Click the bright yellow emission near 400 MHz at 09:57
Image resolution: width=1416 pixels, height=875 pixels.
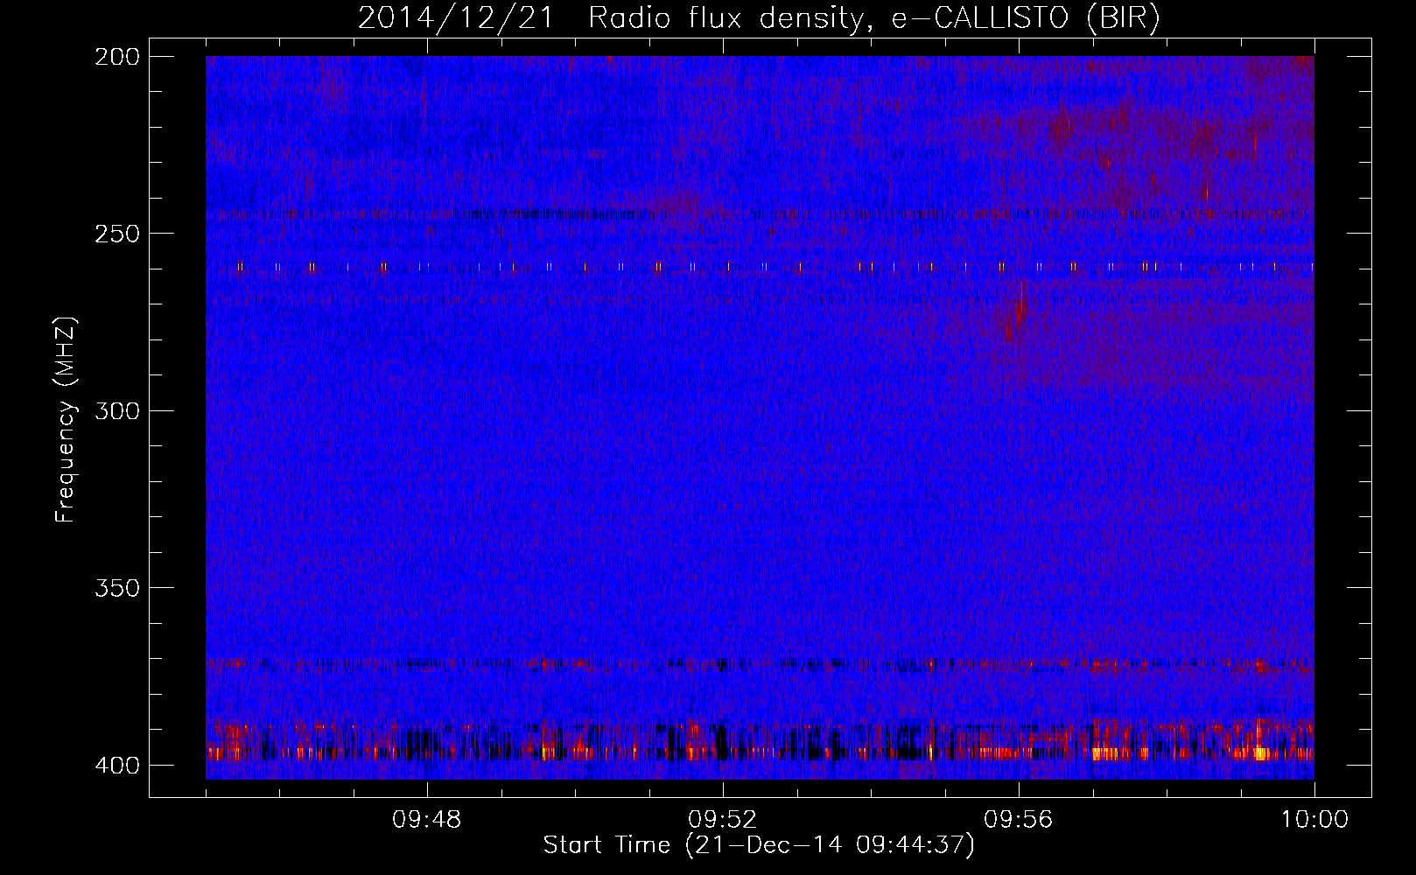tap(1106, 752)
